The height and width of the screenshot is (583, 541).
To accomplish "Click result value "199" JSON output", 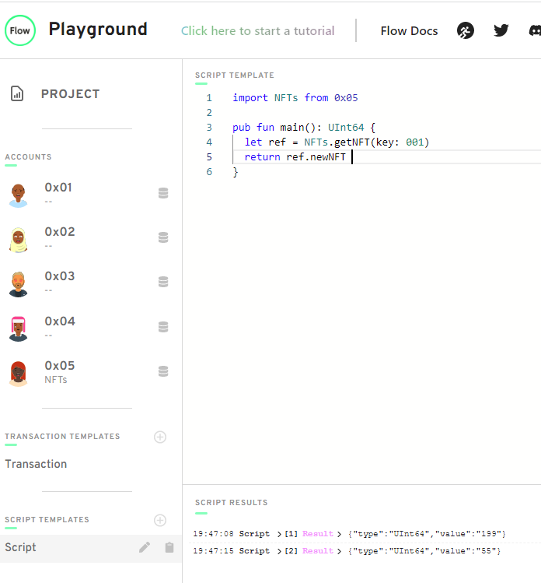I will click(427, 534).
